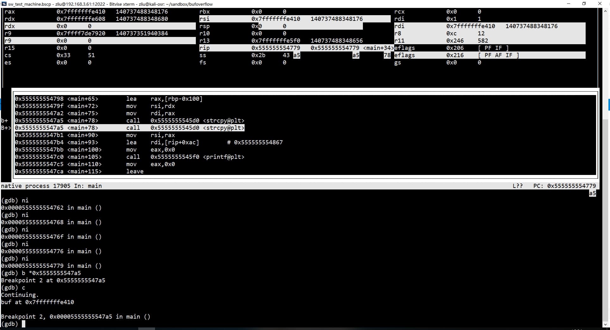Click the vertical scrollbar up arrow
Viewport: 610px width, 330px height.
click(606, 11)
